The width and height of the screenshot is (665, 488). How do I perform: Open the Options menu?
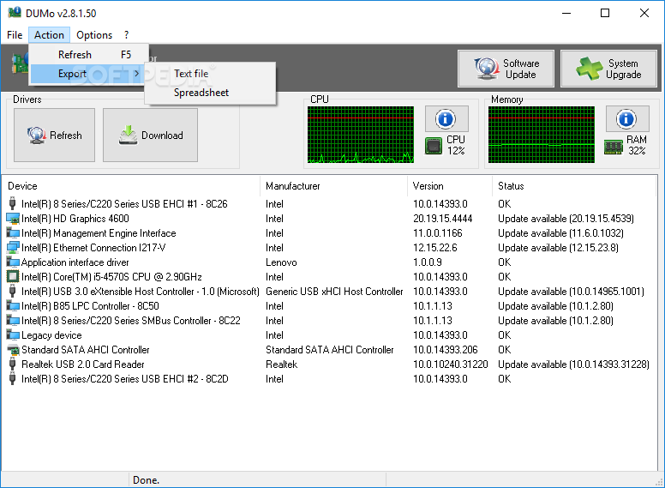[x=94, y=35]
